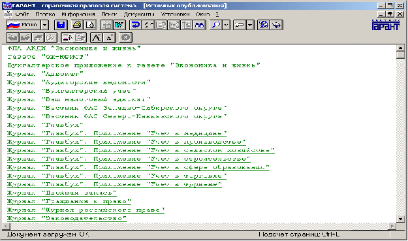Click the Меню button with the Russian flag
408x241 pixels.
(23, 25)
